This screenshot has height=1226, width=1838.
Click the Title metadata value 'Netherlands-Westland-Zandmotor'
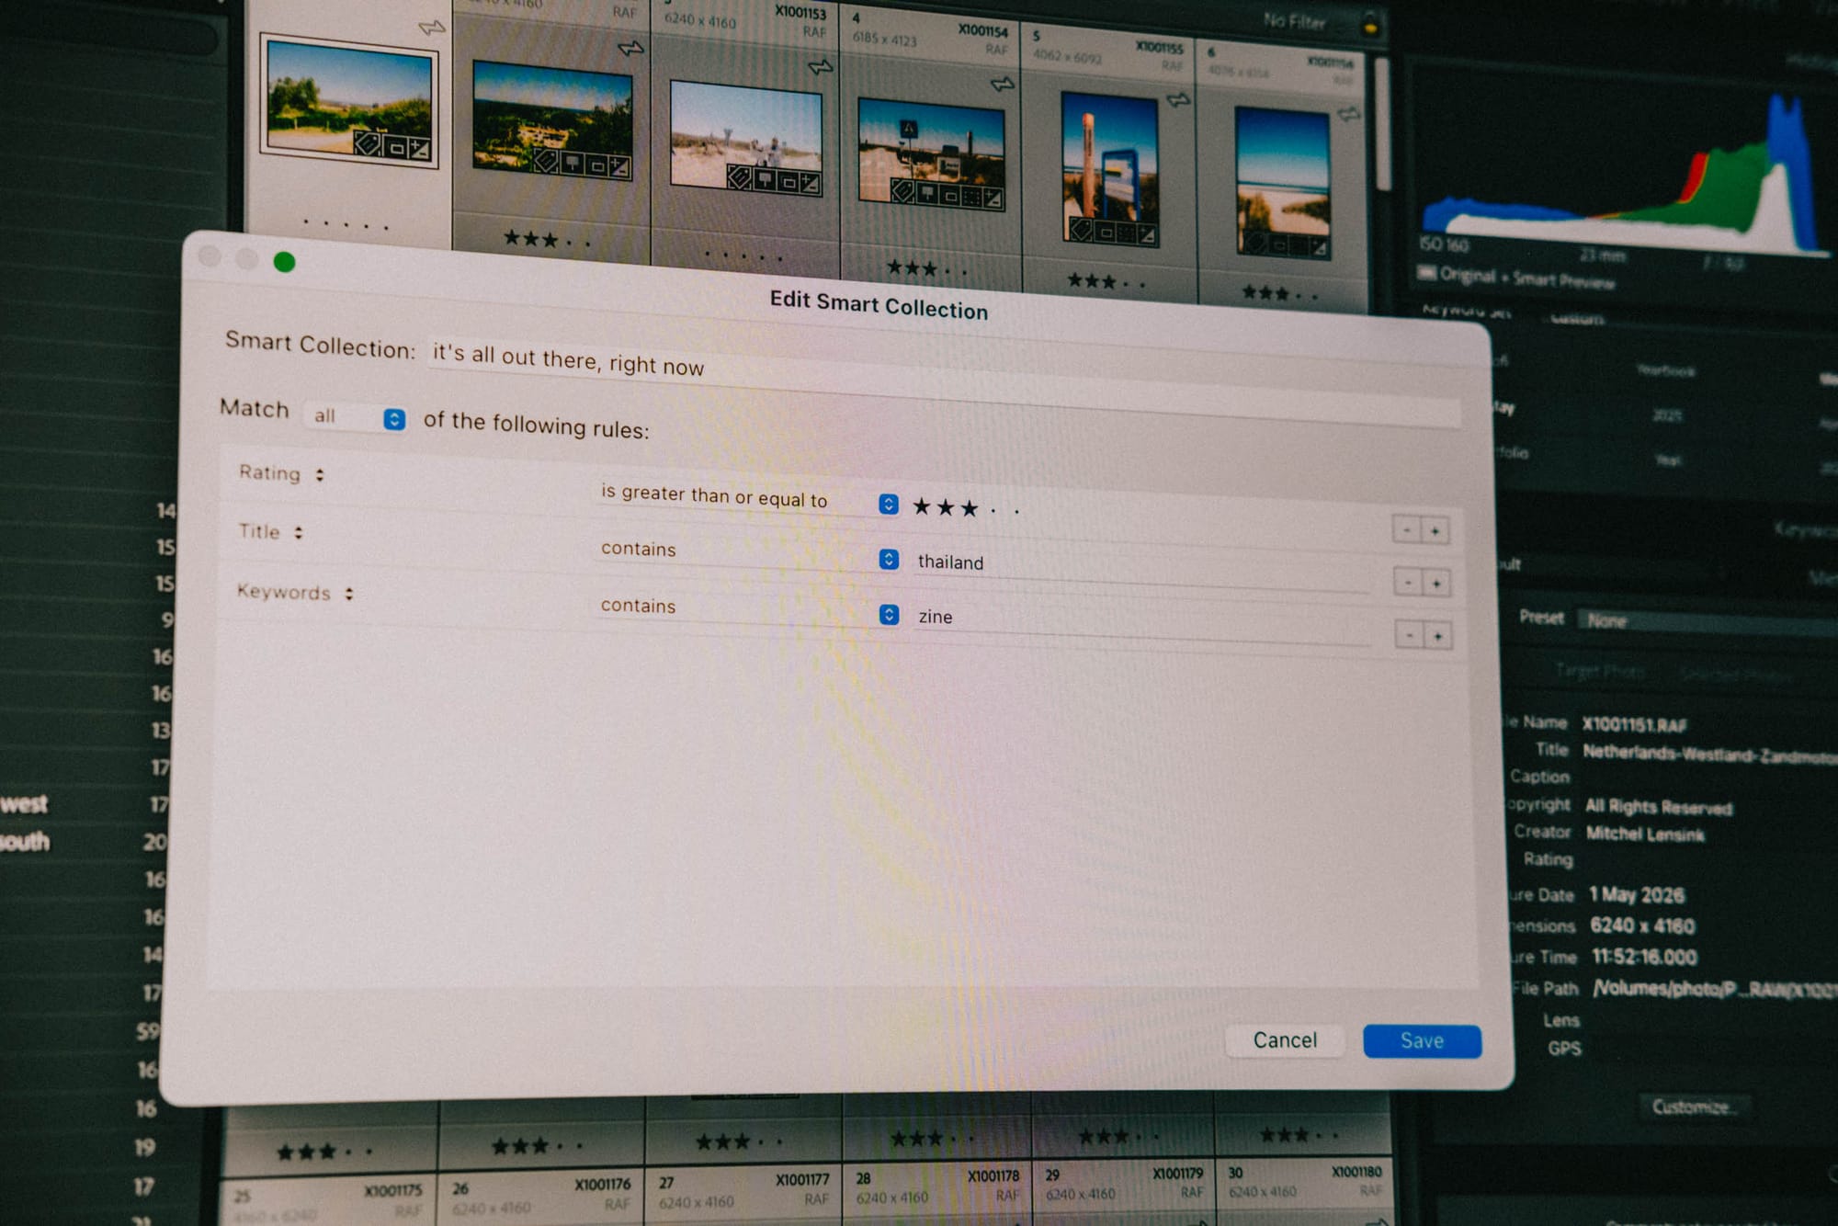1709,754
